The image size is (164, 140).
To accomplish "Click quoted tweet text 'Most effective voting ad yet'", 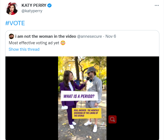I will [x=34, y=43].
